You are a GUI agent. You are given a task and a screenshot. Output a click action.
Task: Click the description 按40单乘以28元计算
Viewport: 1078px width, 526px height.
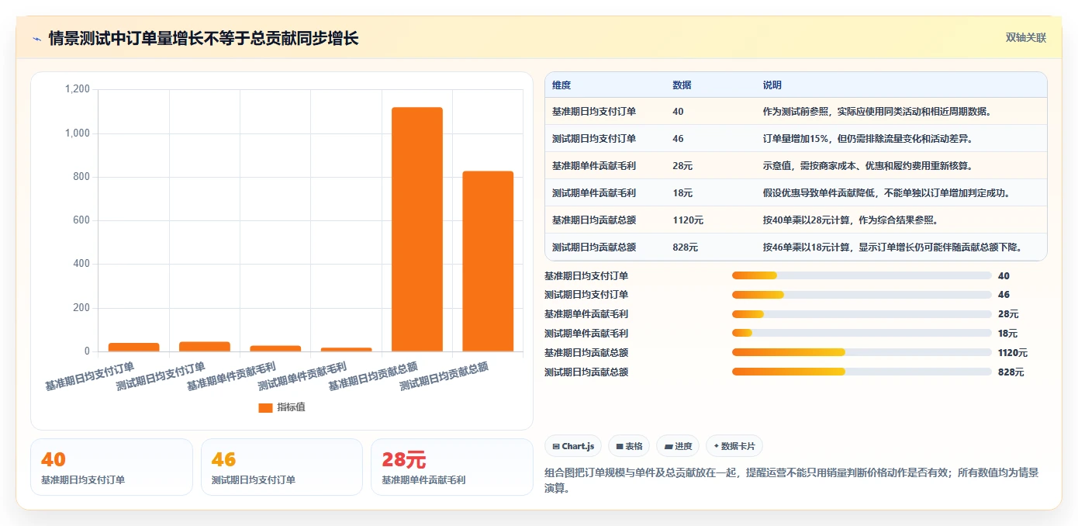click(851, 220)
